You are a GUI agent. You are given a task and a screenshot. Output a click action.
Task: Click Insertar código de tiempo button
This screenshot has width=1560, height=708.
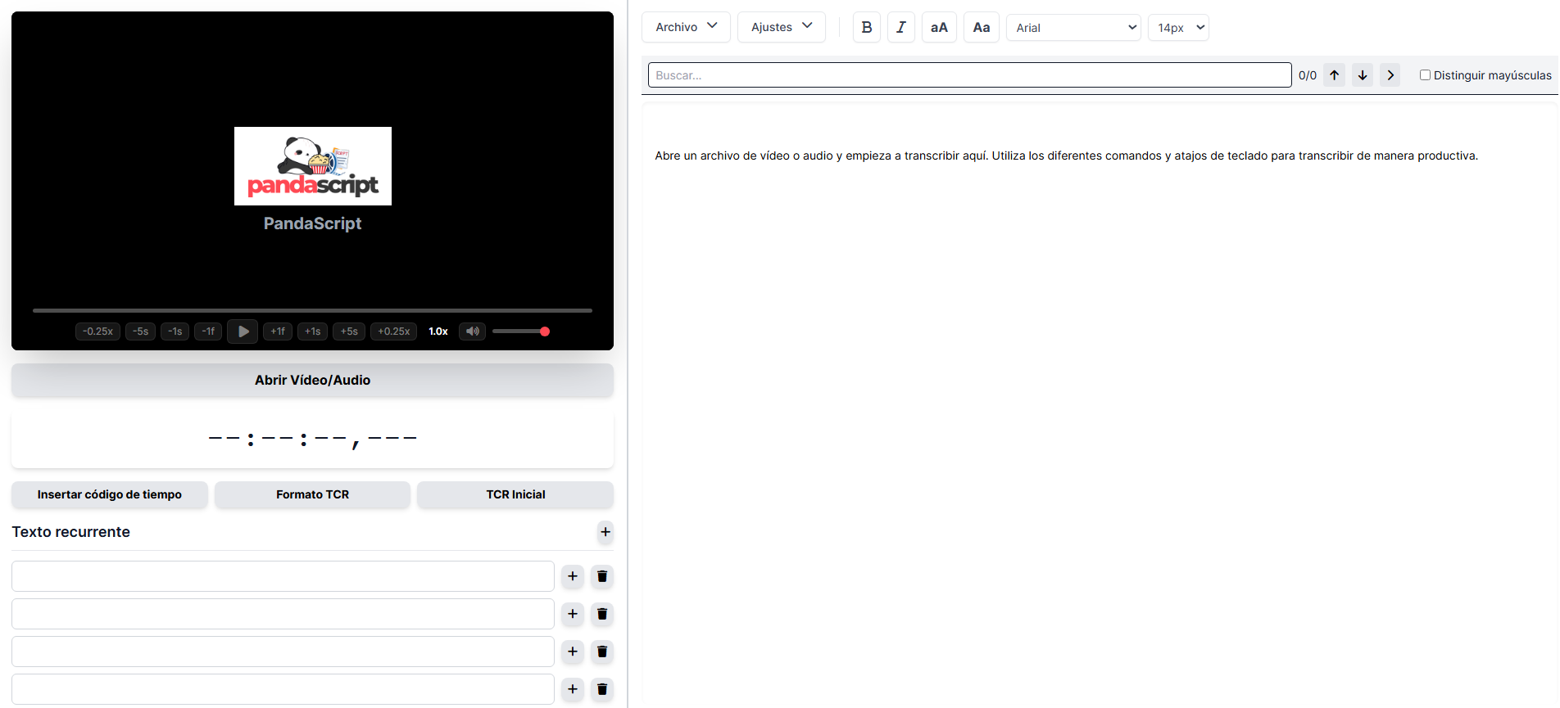[x=110, y=494]
